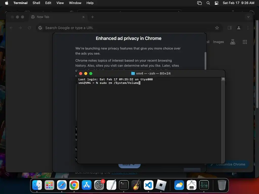Viewport: 259px width, 194px height.
Task: Open the Window menu
Action: (x=75, y=3)
